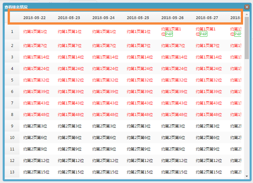Click 约第1页第43位 under 2018-05-24
Viewport: 253px width, 183px height.
105,103
